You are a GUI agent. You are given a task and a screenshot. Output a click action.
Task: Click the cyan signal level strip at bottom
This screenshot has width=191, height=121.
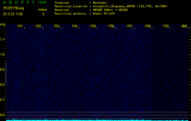pos(97,120)
